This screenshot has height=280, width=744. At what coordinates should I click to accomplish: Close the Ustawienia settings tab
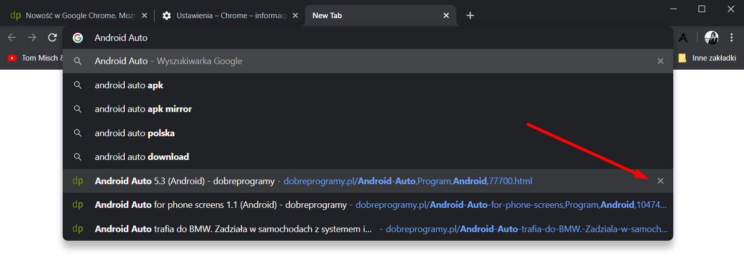(x=295, y=16)
